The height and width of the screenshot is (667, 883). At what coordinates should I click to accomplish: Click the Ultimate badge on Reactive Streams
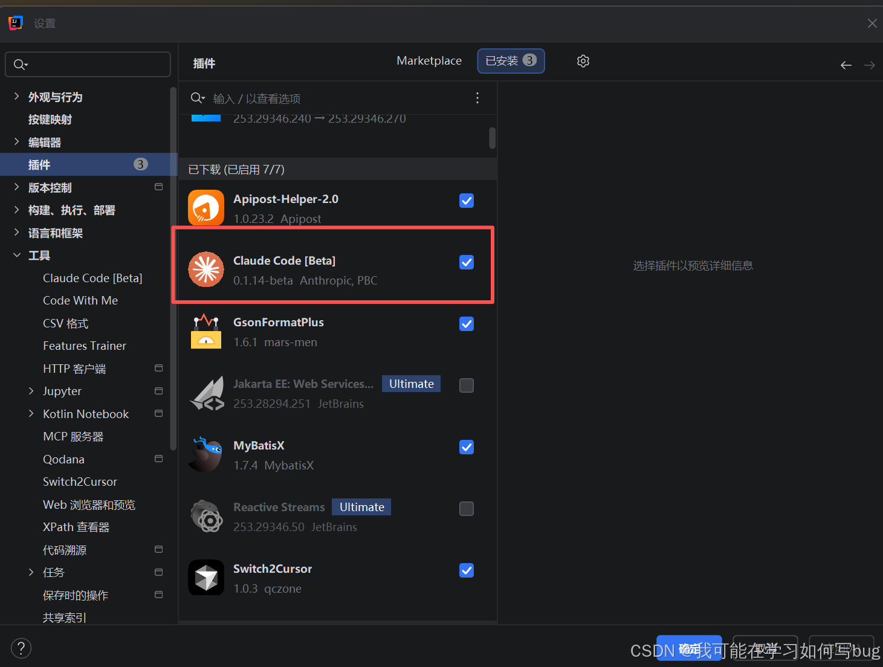coord(361,507)
